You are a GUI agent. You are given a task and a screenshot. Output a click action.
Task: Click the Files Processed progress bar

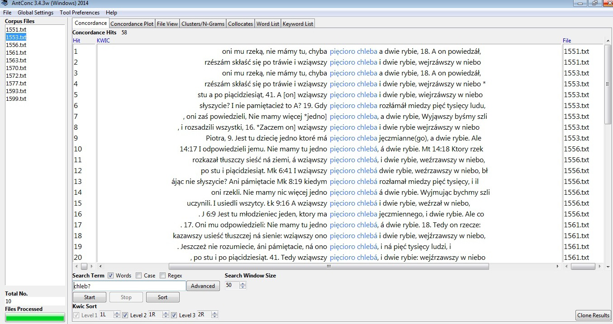pos(35,318)
